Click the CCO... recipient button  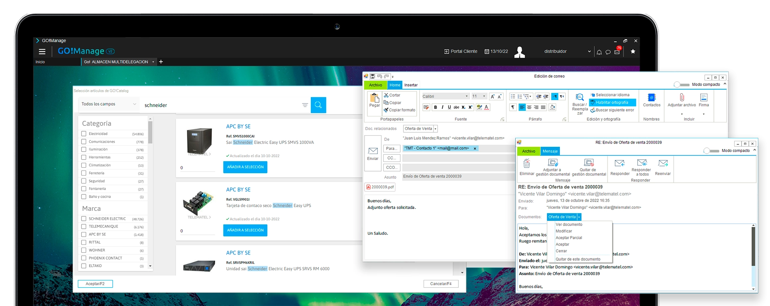click(x=391, y=168)
